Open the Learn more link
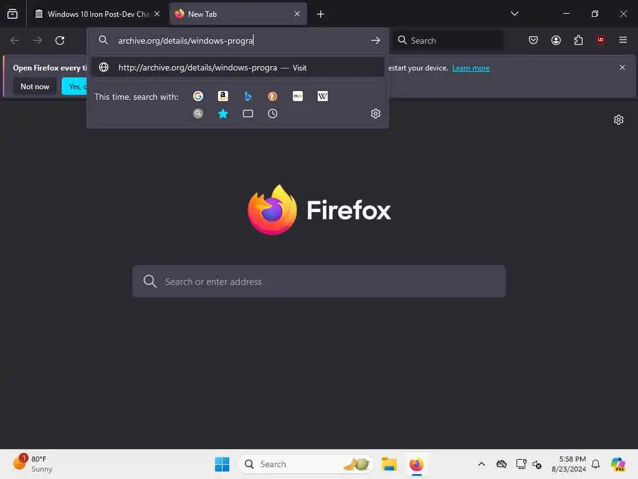Viewport: 638px width, 479px height. (x=471, y=68)
